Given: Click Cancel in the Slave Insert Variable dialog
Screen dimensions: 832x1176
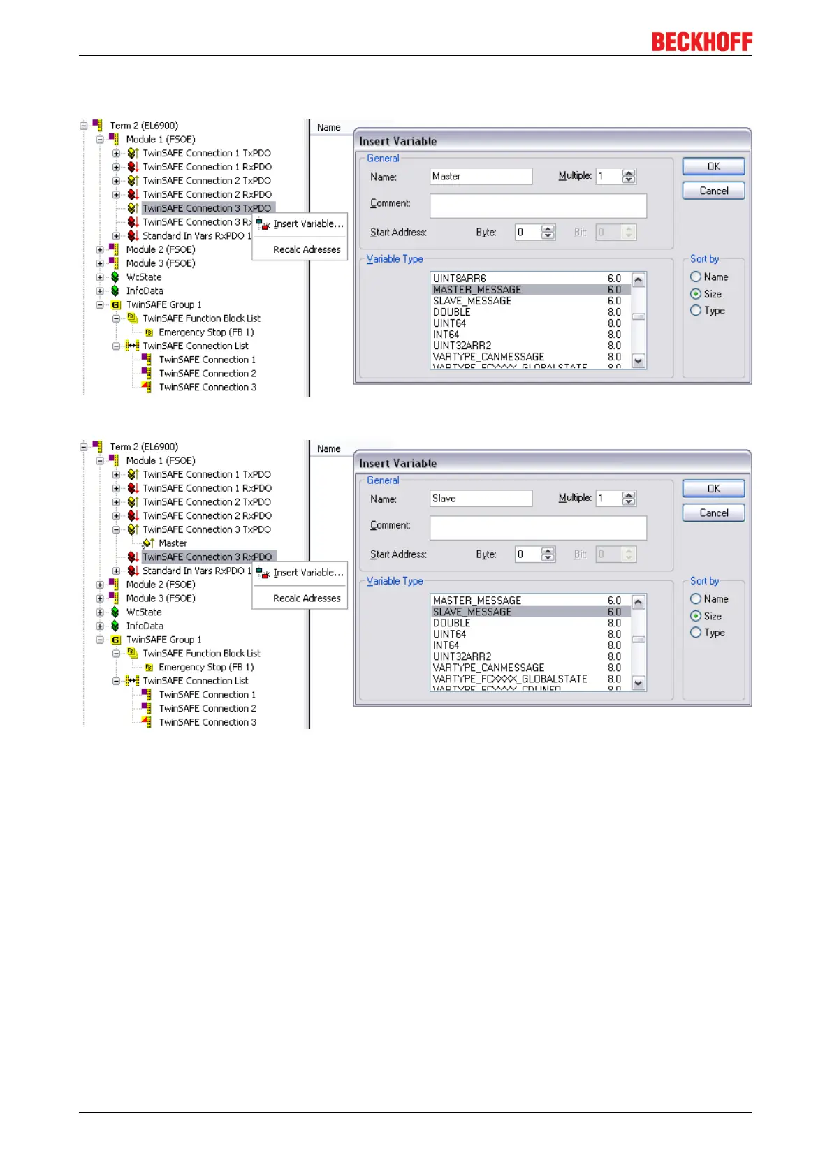Looking at the screenshot, I should pyautogui.click(x=713, y=513).
